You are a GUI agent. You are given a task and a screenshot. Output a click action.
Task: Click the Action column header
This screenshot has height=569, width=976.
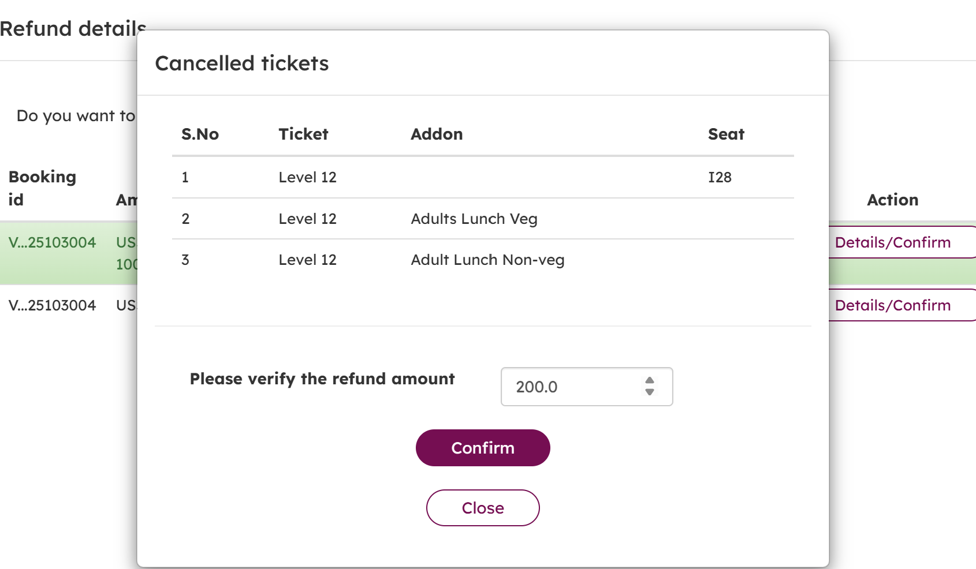(892, 200)
